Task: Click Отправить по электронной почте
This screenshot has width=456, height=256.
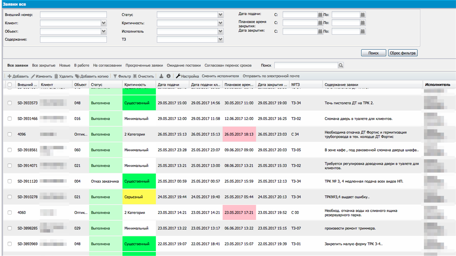Action: coord(271,76)
